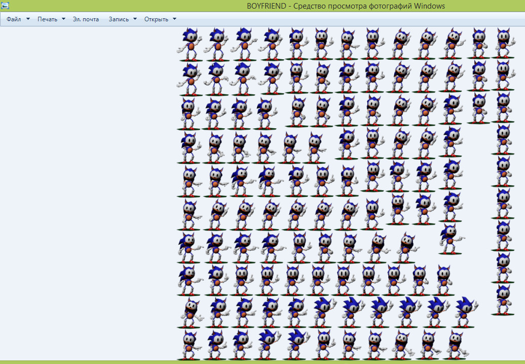Click the Открыть menu label
The image size is (525, 364).
tap(156, 19)
